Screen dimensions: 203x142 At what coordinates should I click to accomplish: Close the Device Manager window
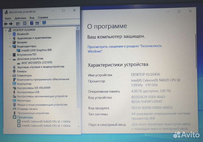[74, 10]
